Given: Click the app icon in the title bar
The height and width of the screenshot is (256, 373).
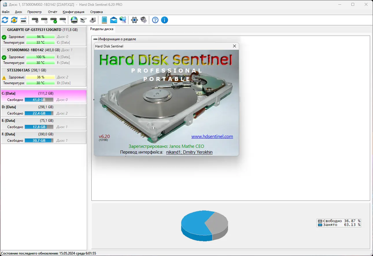Looking at the screenshot, I should coord(4,4).
